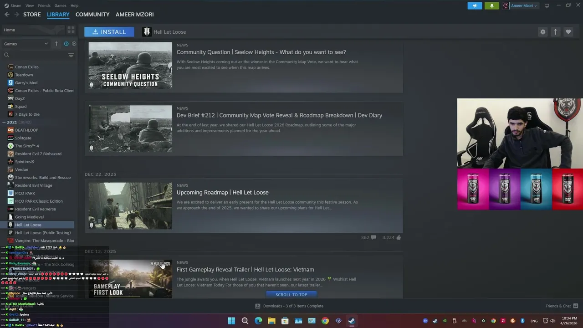
Task: Select Resident Evil 7 Biohazard entry
Action: coord(38,154)
